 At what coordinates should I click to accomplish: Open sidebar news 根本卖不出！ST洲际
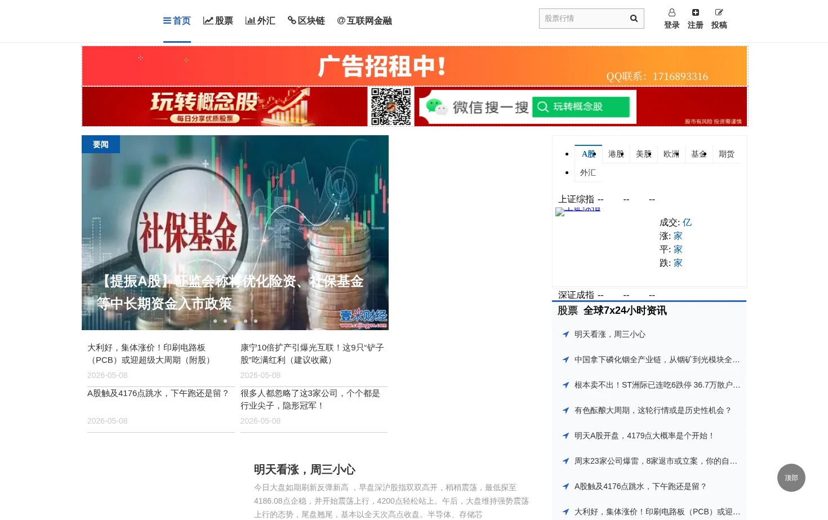[657, 385]
